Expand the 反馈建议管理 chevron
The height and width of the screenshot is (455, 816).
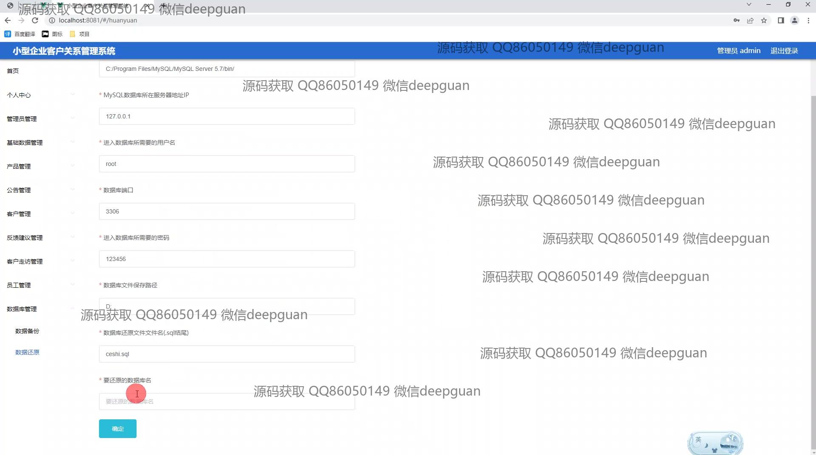point(72,237)
